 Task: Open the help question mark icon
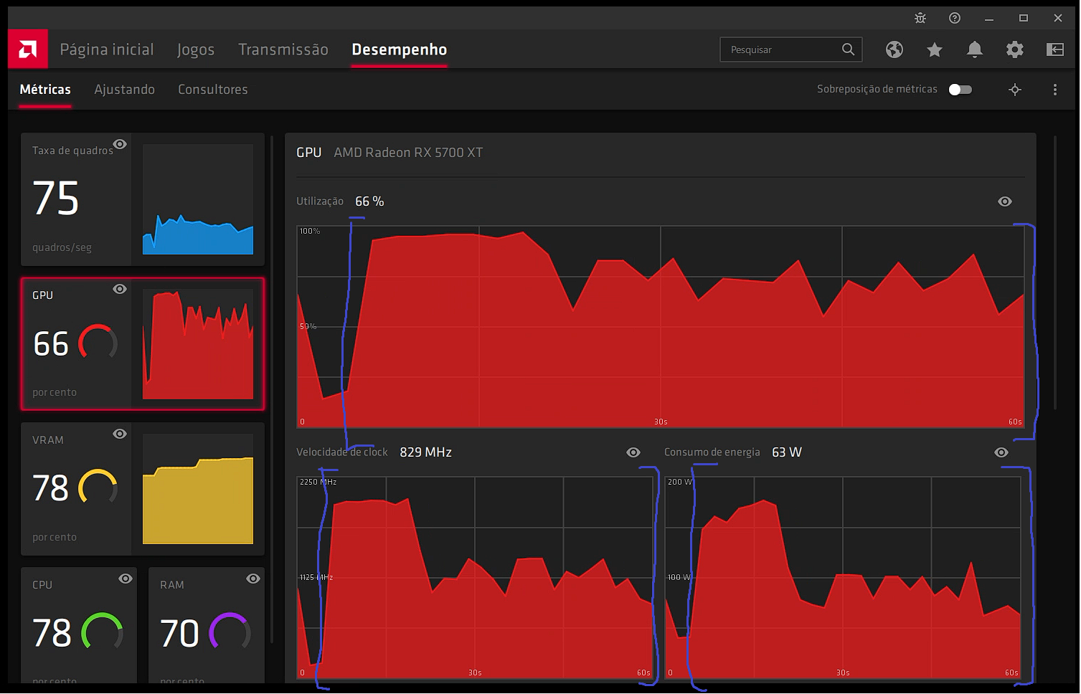(955, 18)
